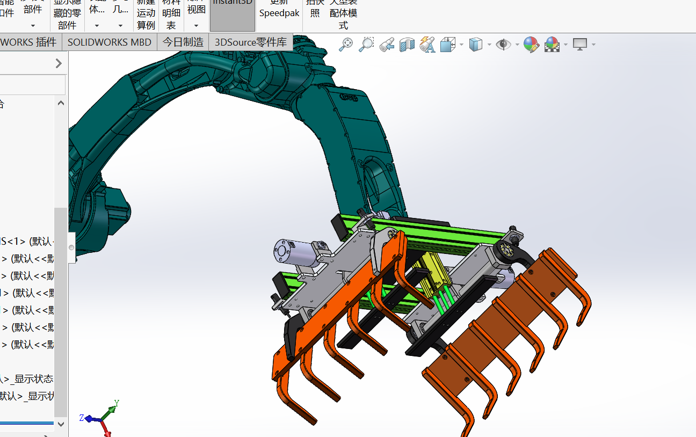Click 更新 Speedpak command
The width and height of the screenshot is (696, 437).
point(279,10)
